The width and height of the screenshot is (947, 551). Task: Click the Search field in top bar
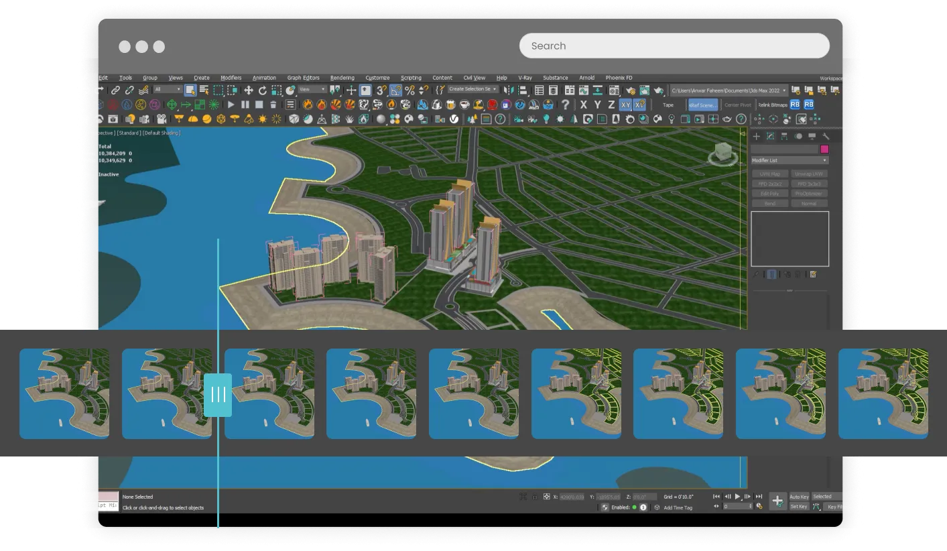[674, 46]
